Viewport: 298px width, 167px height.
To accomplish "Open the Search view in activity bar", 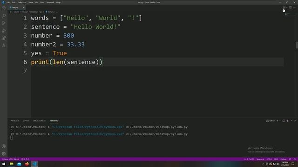I will 4,16.
